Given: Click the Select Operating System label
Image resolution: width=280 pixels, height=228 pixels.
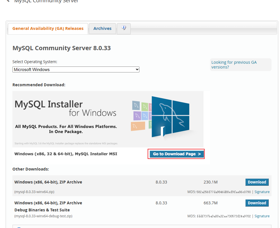Looking at the screenshot, I should (x=35, y=62).
